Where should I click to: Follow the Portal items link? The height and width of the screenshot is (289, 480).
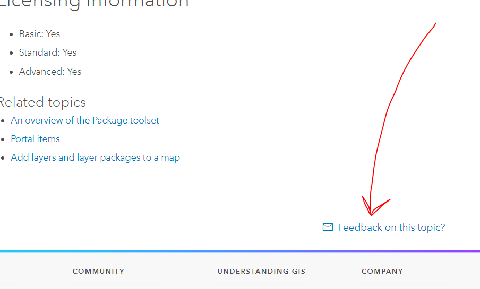[36, 139]
